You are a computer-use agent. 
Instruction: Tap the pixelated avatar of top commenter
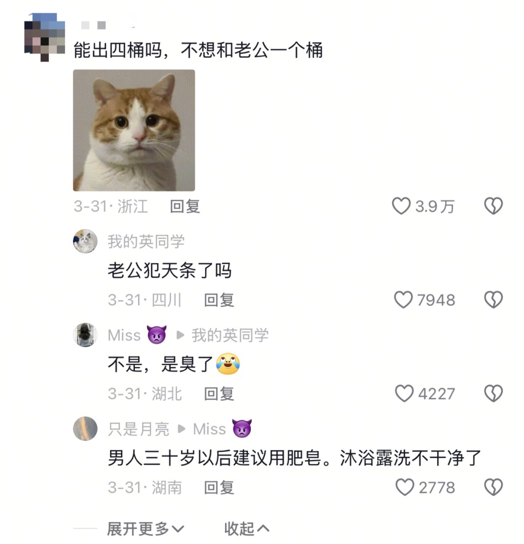click(x=45, y=37)
